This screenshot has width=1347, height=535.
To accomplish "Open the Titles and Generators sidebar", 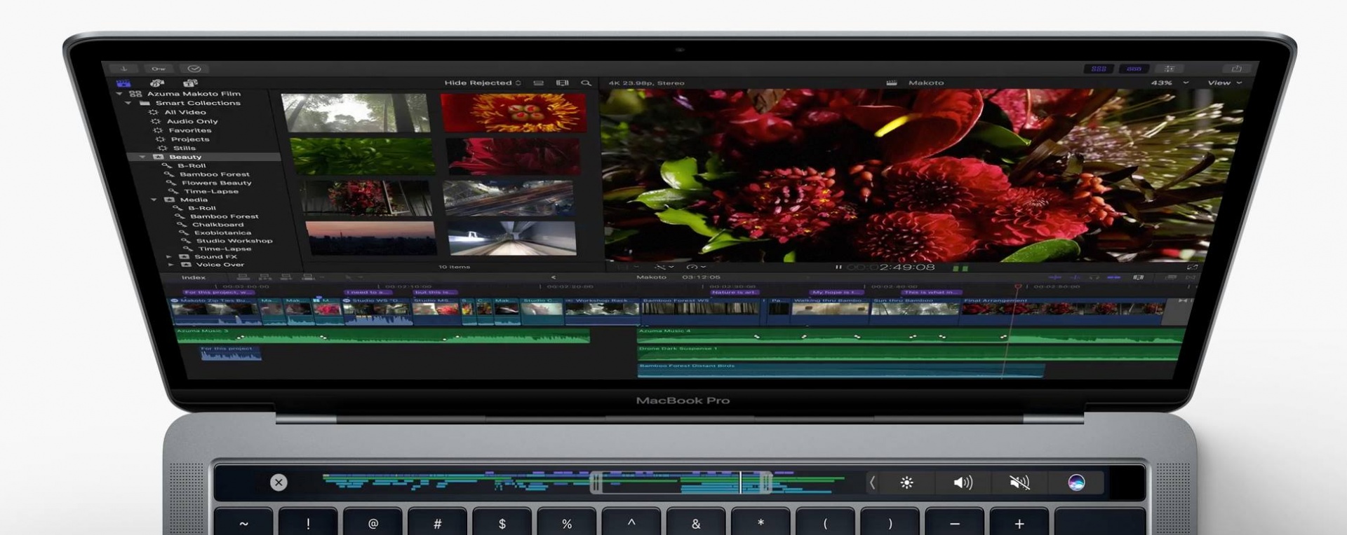I will tap(189, 83).
